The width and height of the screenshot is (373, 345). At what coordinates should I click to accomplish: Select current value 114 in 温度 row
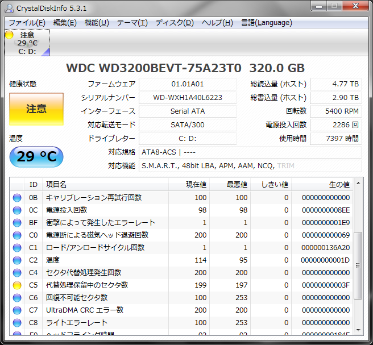coord(200,260)
